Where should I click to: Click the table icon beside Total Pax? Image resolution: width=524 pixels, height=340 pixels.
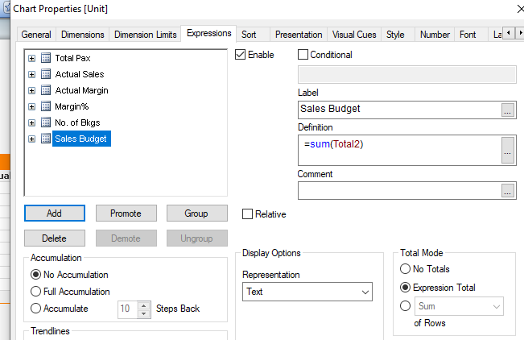[46, 58]
